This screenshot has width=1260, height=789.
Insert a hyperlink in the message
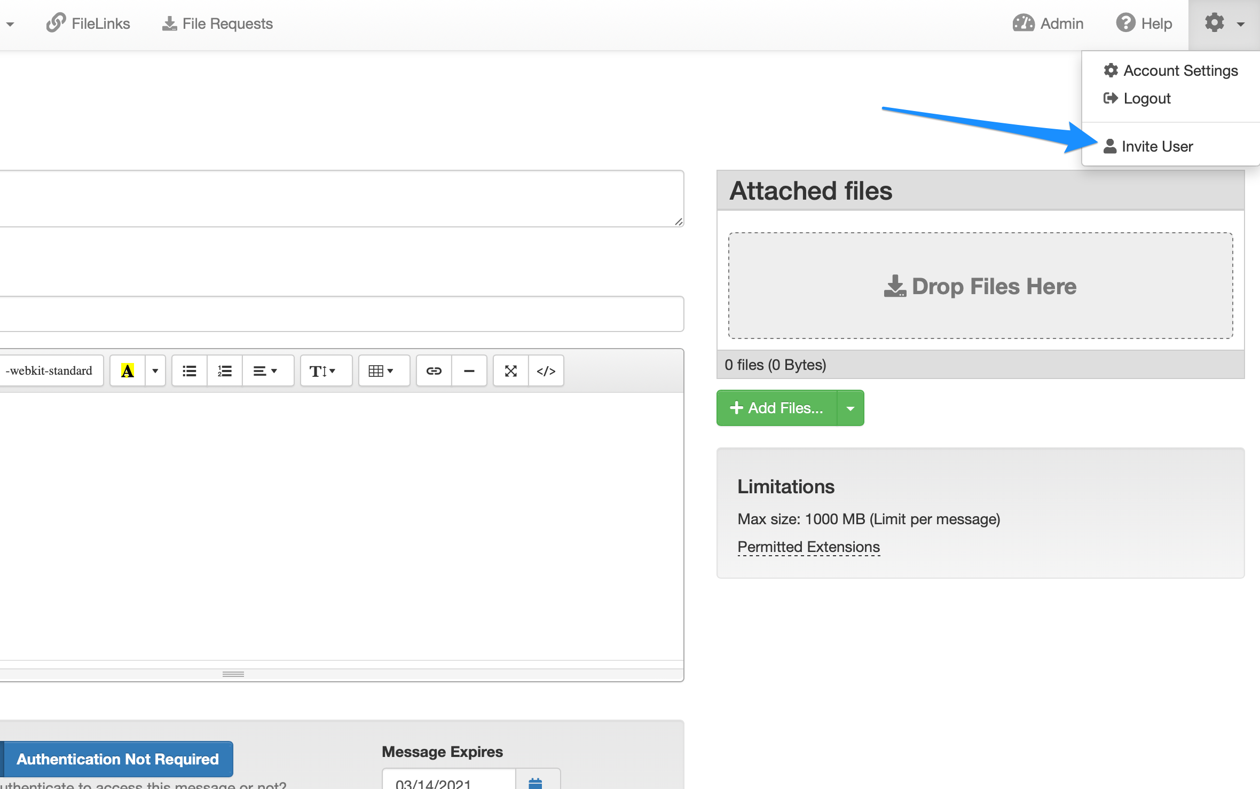(433, 370)
